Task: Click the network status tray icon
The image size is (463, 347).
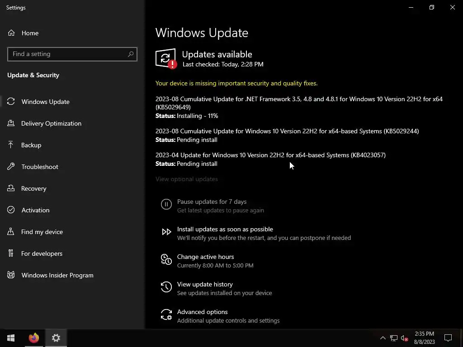Action: click(x=394, y=338)
